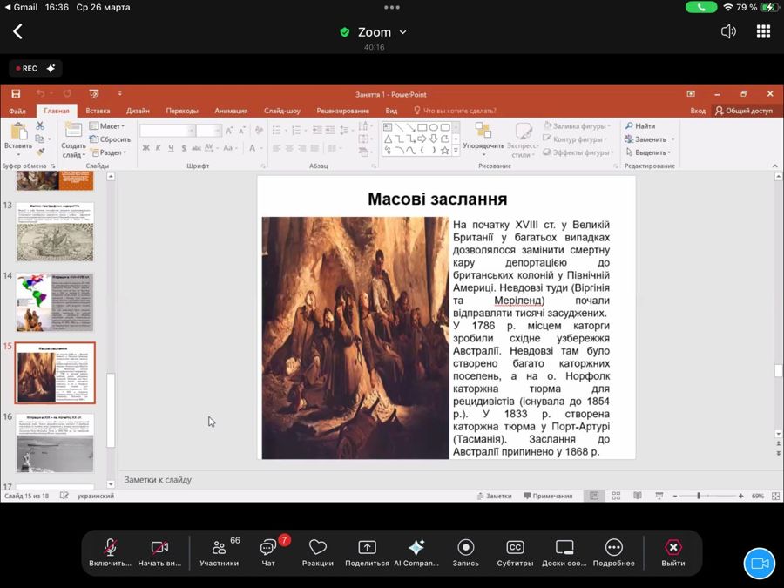Open the Zoom meeting title dropdown
Viewport: 784px width, 588px height.
click(x=374, y=32)
